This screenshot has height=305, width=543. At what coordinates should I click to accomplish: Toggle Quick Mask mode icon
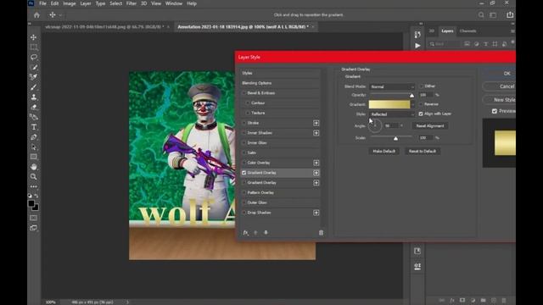coord(34,218)
